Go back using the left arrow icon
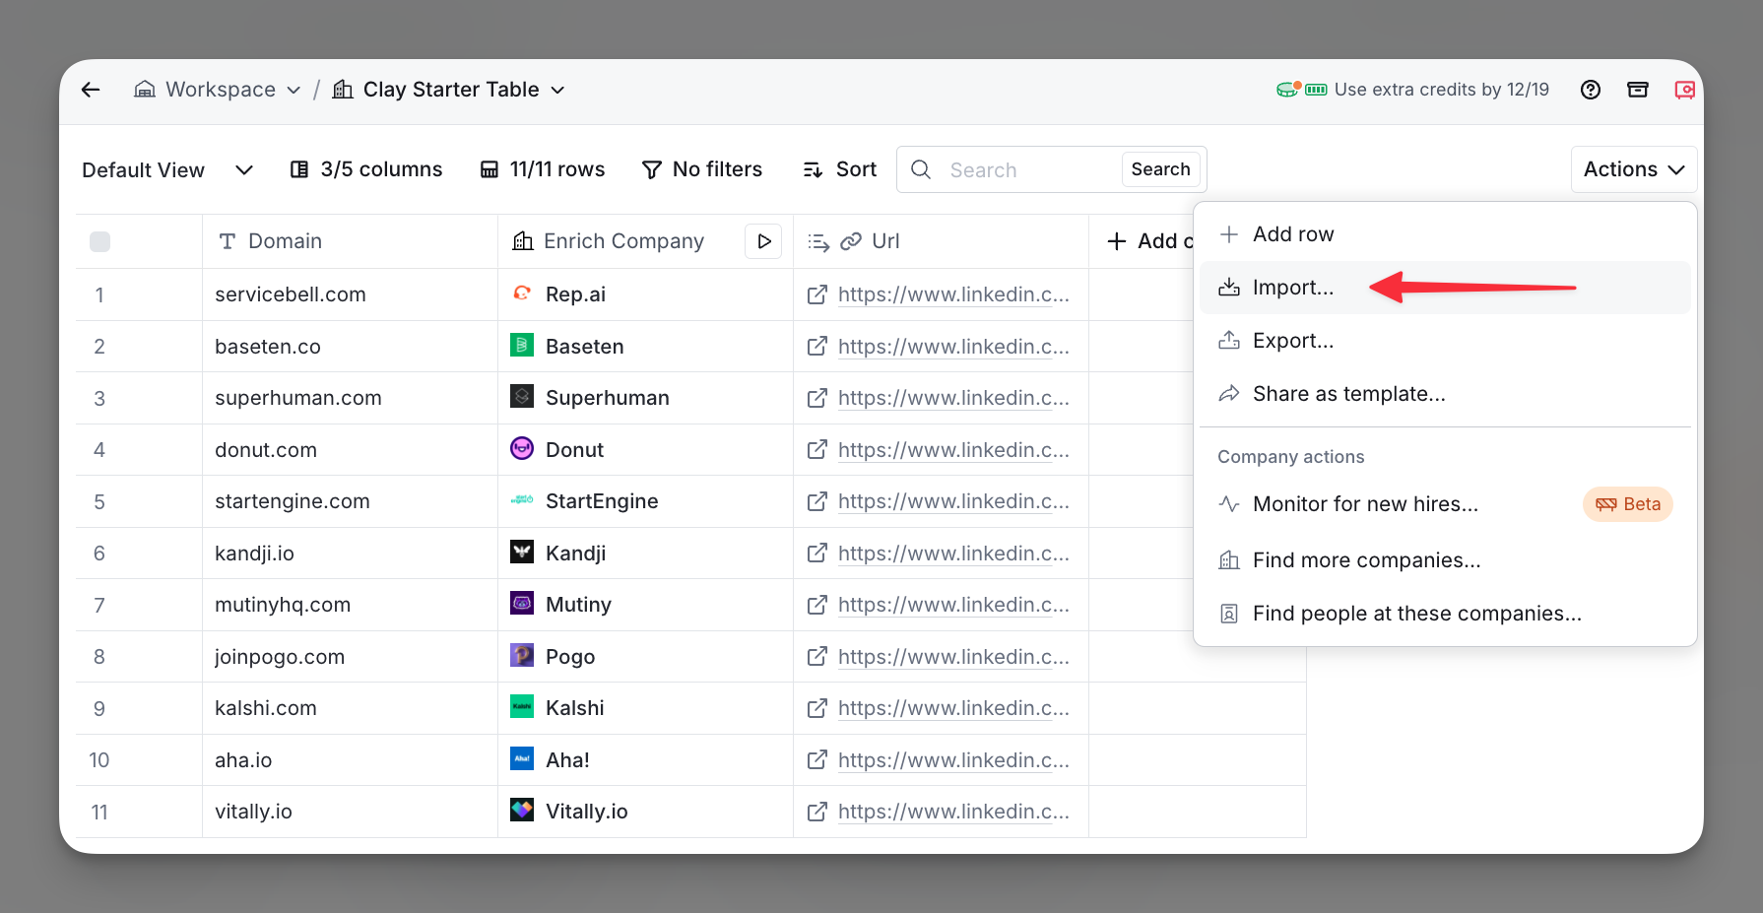This screenshot has height=913, width=1763. point(91,90)
